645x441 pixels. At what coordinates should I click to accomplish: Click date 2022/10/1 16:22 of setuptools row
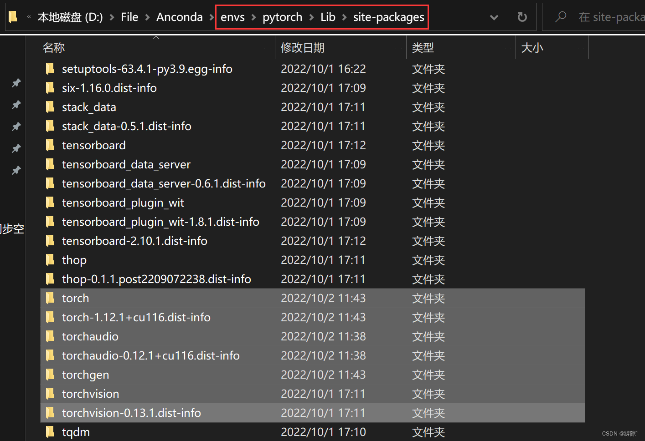click(323, 69)
